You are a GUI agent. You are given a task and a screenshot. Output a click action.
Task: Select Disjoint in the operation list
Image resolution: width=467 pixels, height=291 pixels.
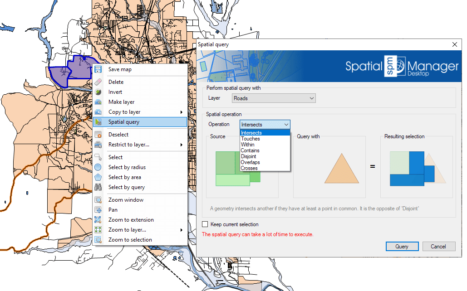point(248,156)
